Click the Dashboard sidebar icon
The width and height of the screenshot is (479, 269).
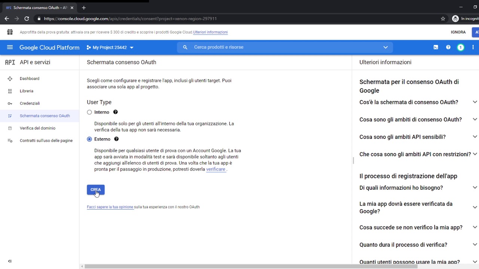click(x=10, y=78)
